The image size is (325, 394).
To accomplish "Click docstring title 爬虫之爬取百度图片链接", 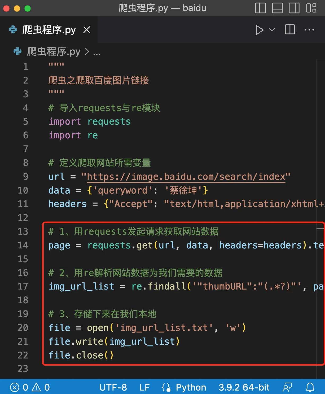I will click(x=99, y=80).
